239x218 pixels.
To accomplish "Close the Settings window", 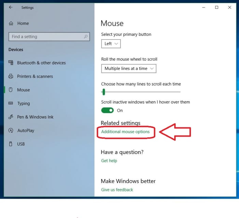I will coord(229,7).
